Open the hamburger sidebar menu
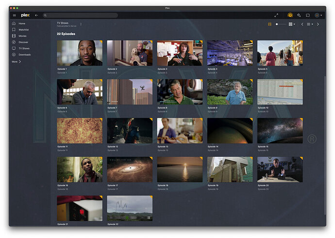 14,15
